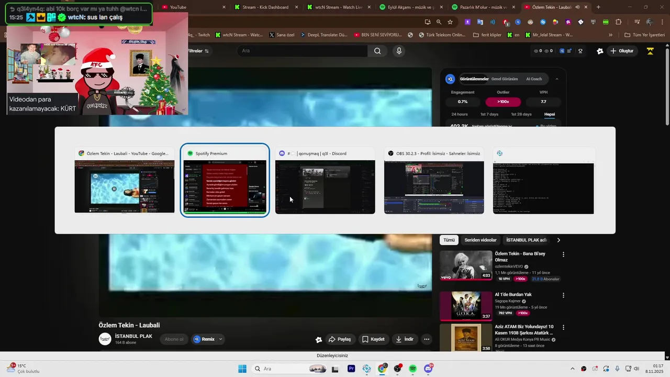Switch to Eylül Akşamı Spotify tab
The height and width of the screenshot is (377, 670).
pyautogui.click(x=410, y=7)
